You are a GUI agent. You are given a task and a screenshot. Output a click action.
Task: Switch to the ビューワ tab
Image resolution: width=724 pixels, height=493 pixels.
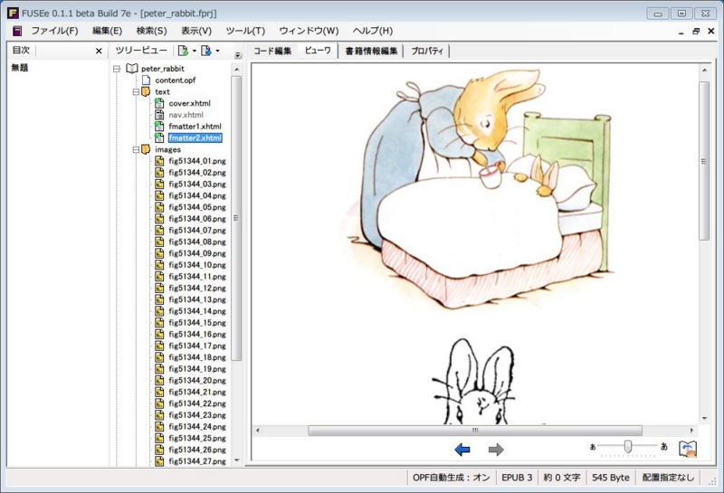318,51
